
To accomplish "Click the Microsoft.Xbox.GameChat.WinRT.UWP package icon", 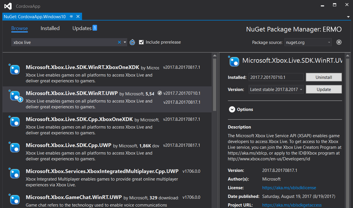I will click(x=14, y=199).
